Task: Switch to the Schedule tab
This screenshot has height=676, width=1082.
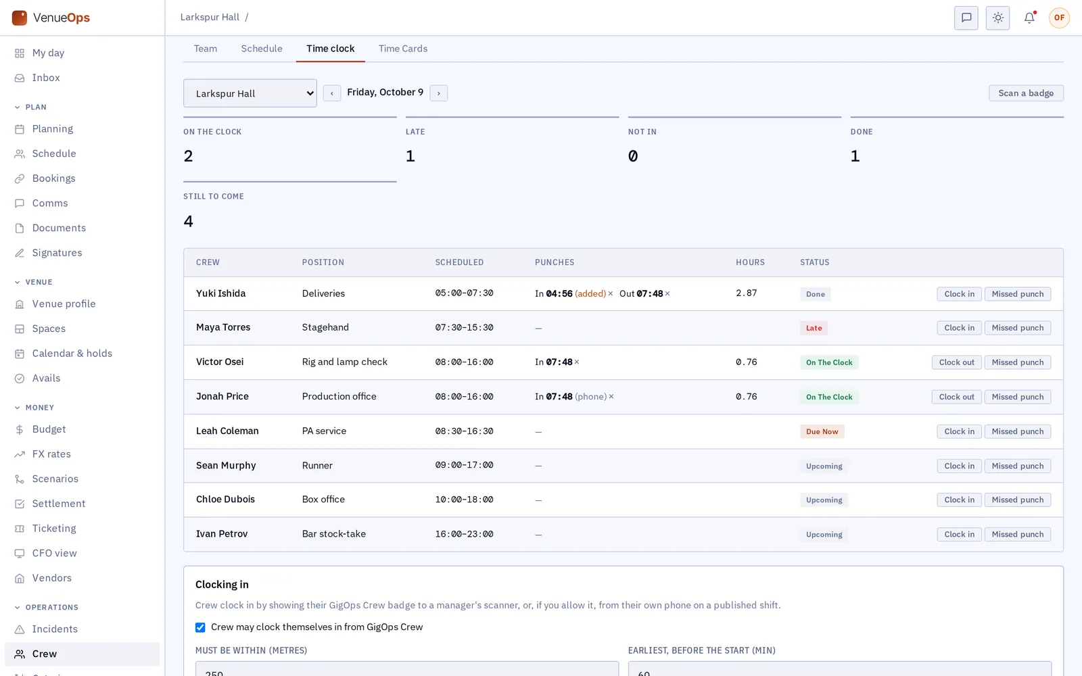Action: point(262,49)
